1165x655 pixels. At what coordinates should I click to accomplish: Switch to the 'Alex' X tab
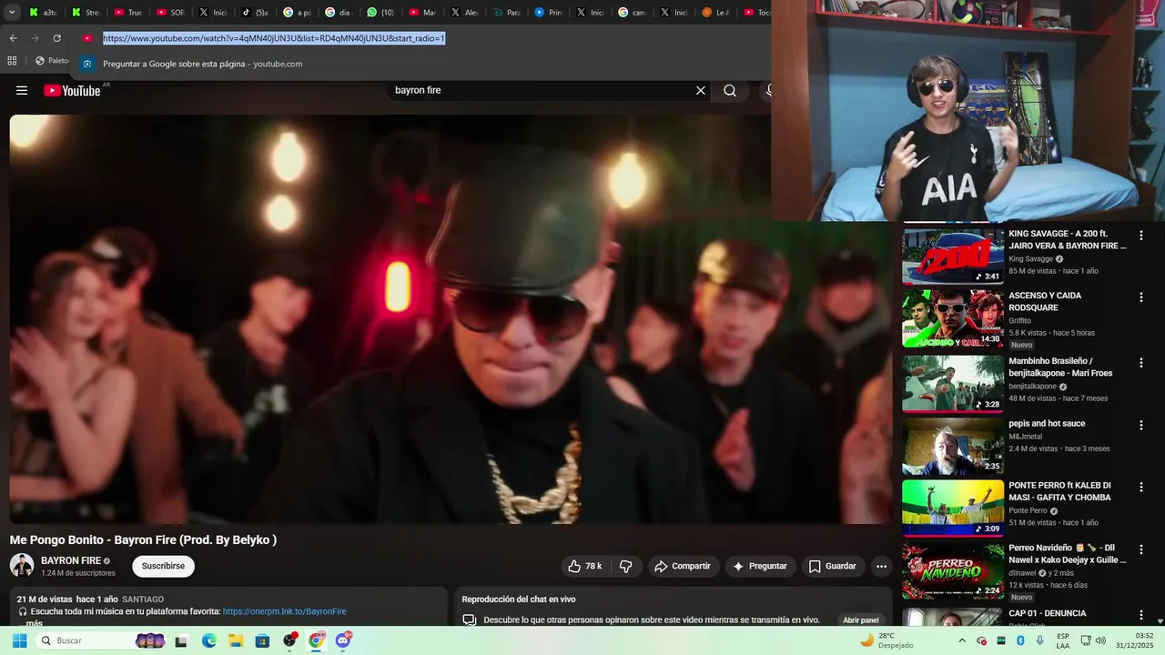(465, 13)
